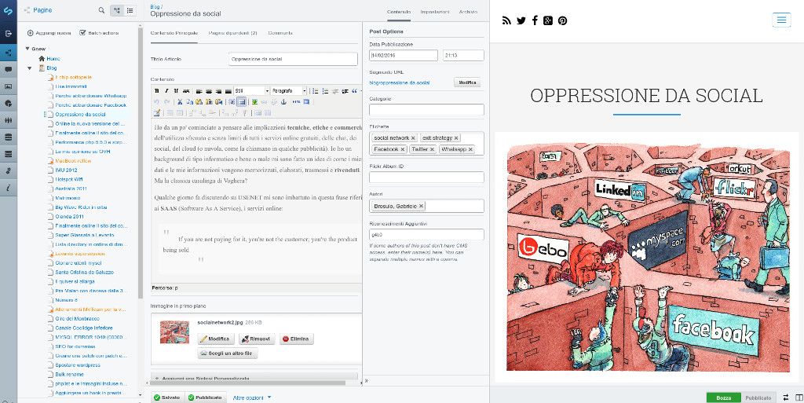This screenshot has height=403, width=804.
Task: Open the Reports pie chart icon in sidebar
Action: tap(8, 103)
